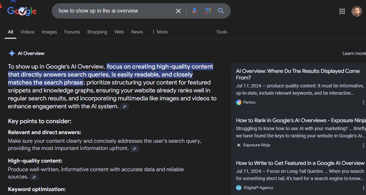Switch to the Videos tab
This screenshot has width=366, height=195.
click(x=27, y=32)
